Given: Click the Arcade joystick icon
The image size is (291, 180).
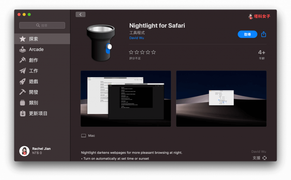Looking at the screenshot, I should point(23,49).
